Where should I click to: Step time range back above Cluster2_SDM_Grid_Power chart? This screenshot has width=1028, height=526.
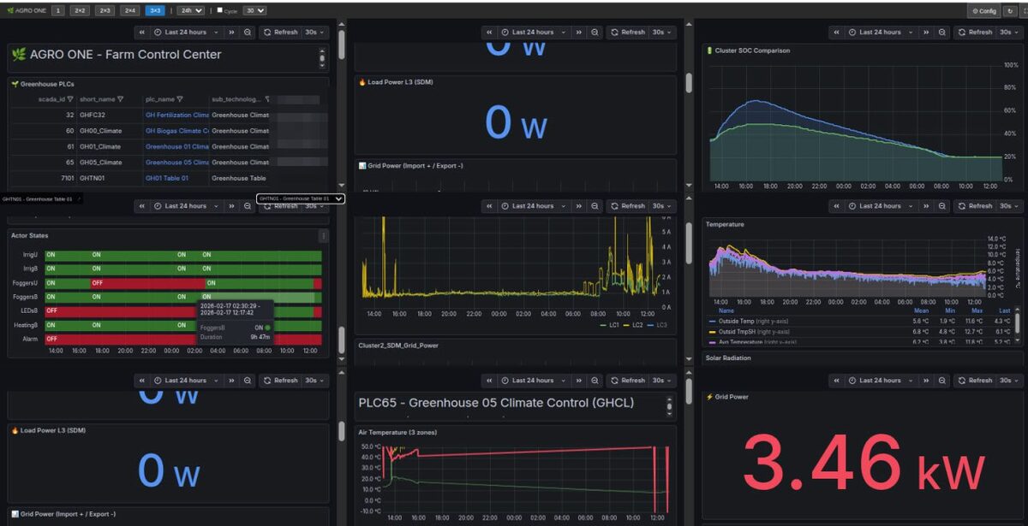488,206
